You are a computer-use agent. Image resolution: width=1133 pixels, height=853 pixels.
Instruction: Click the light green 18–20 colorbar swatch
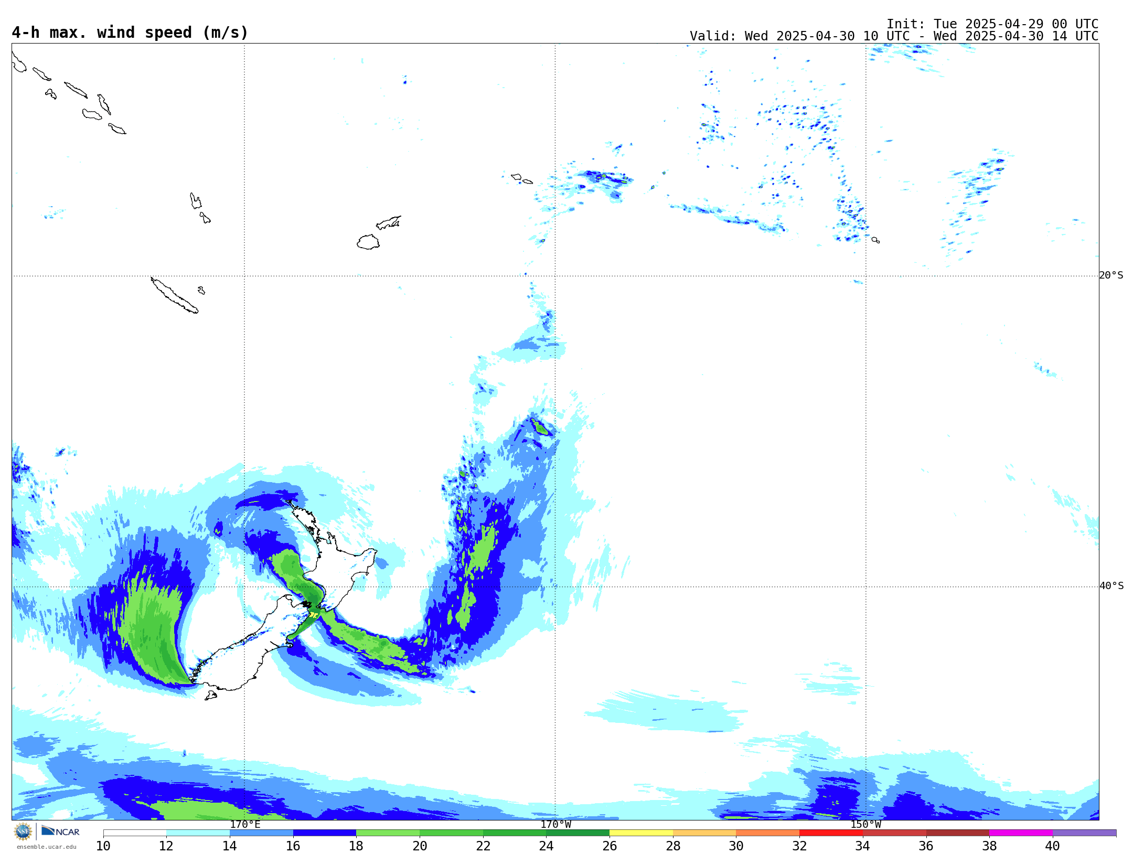click(388, 833)
